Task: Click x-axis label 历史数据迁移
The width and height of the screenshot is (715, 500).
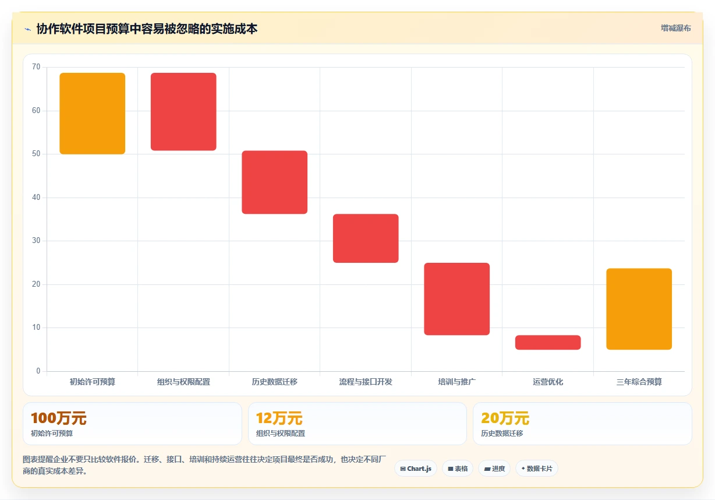Action: (275, 382)
